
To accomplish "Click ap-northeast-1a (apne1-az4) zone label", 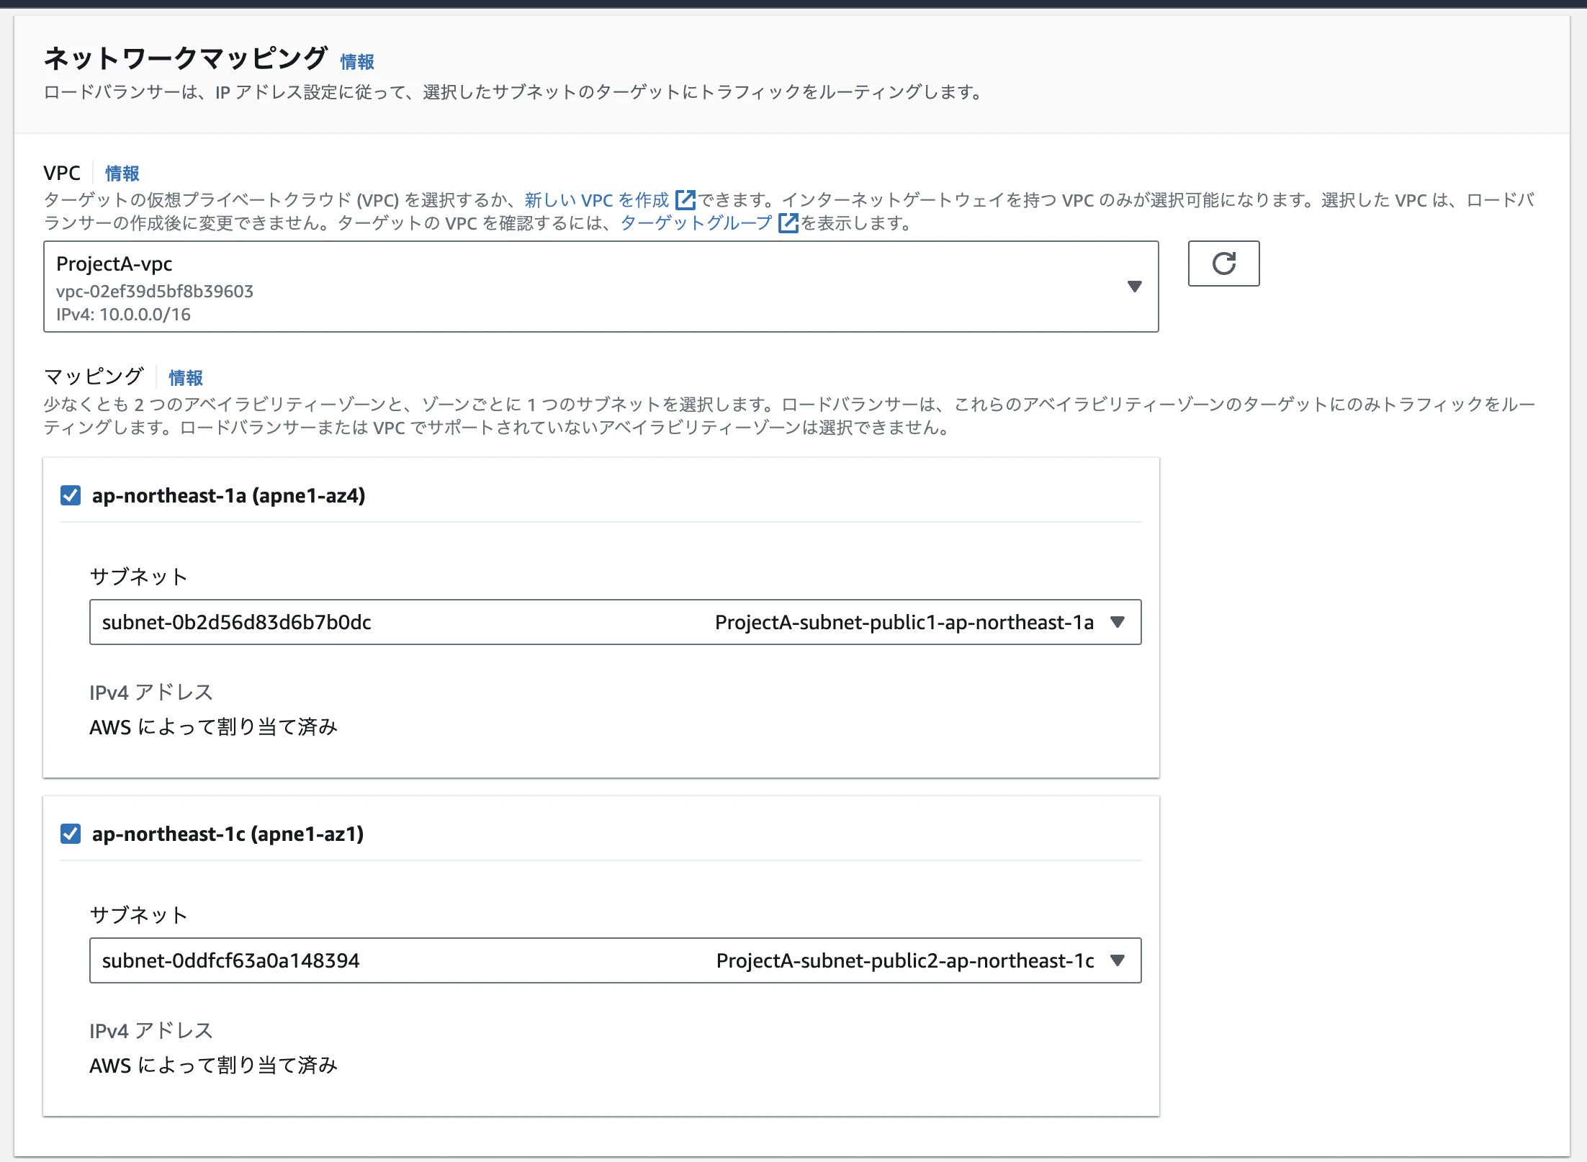I will click(228, 495).
